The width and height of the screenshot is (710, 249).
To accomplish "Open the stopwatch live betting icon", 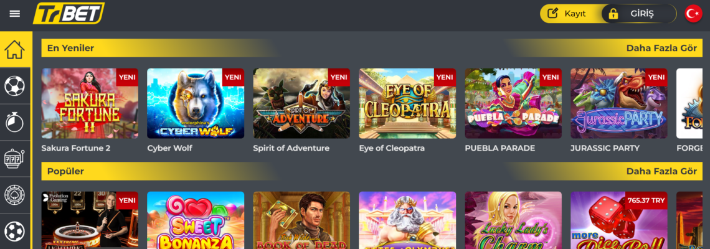I will [14, 122].
